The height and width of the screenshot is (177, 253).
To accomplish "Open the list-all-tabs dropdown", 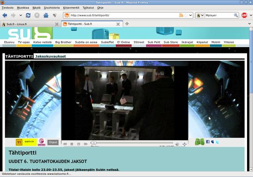I will click(249, 24).
